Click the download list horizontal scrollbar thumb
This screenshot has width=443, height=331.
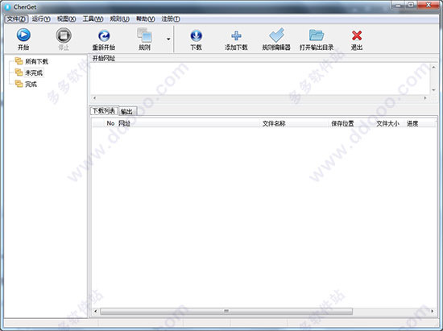(x=226, y=311)
